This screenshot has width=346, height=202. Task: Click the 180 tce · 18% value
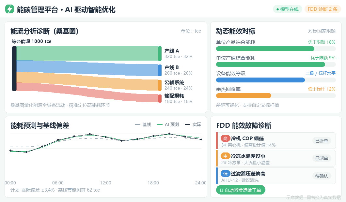(178, 101)
